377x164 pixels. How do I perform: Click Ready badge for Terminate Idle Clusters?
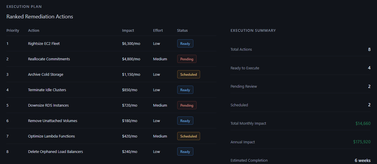(185, 90)
